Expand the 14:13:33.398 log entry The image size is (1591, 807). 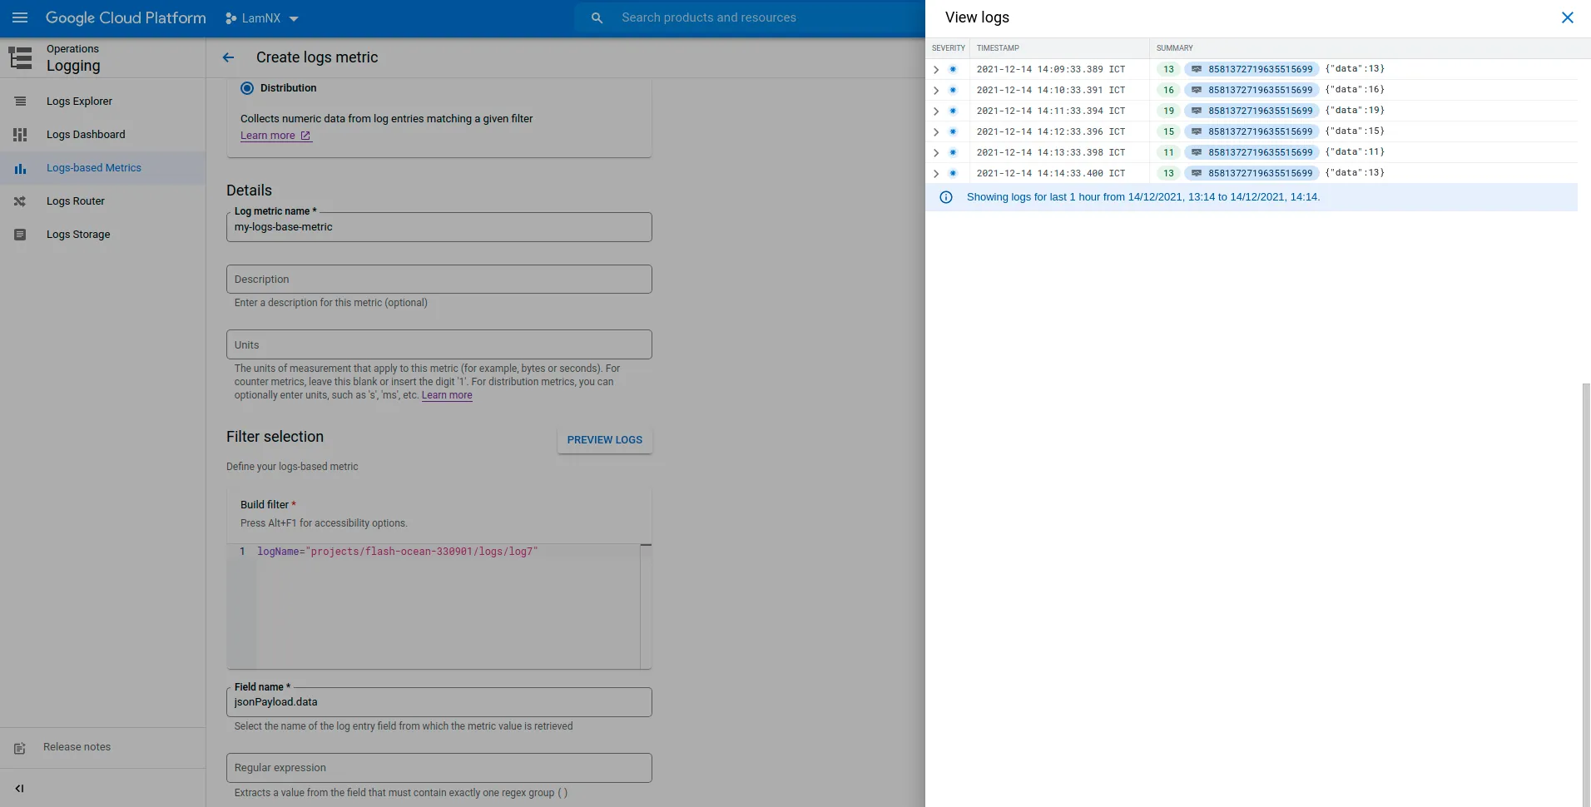[x=936, y=152]
